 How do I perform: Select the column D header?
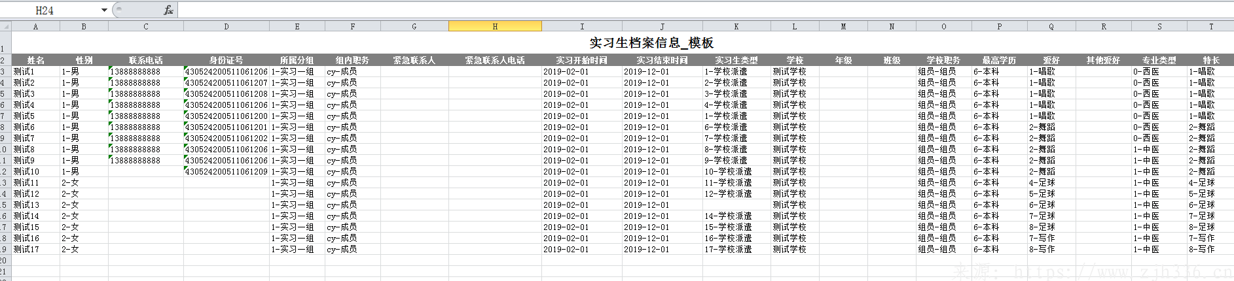[227, 27]
